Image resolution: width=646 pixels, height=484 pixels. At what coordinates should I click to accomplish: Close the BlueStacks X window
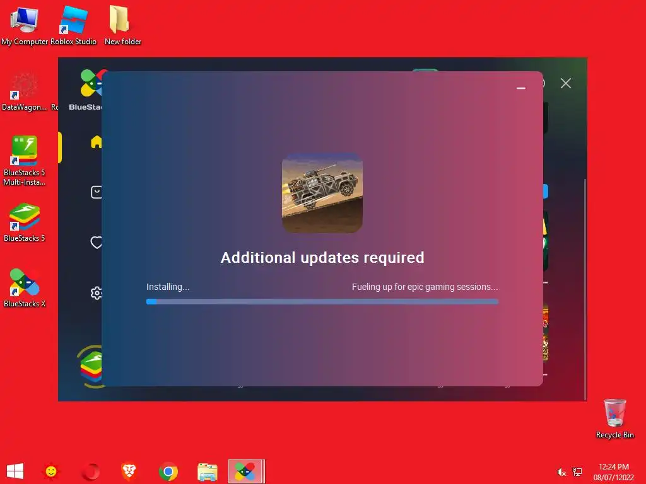pos(566,83)
